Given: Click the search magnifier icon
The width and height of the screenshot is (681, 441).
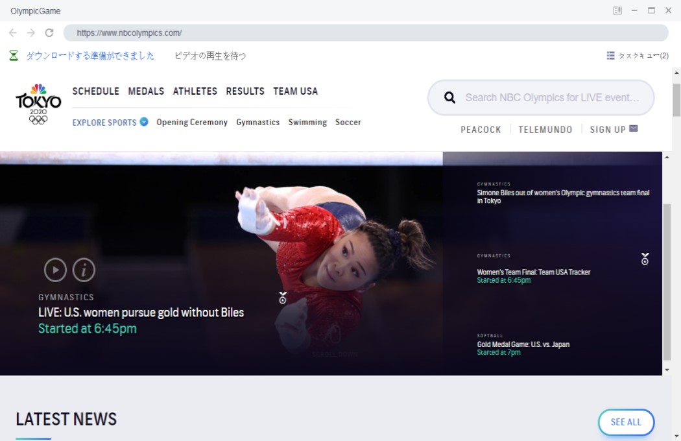Looking at the screenshot, I should 449,98.
